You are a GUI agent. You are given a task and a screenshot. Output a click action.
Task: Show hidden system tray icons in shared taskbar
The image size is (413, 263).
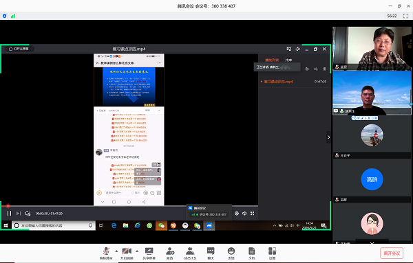click(x=275, y=225)
